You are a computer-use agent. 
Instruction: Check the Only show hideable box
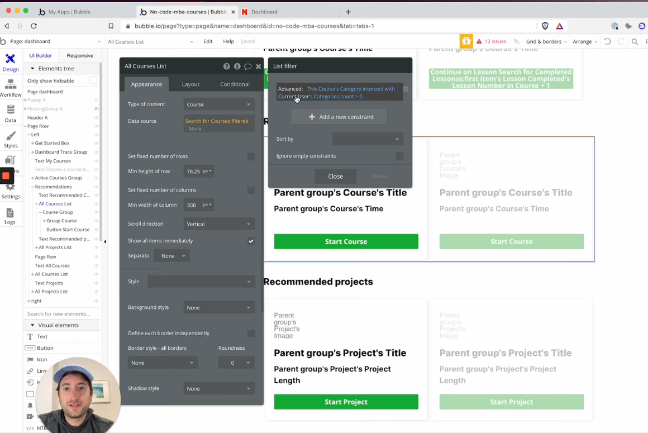93,80
